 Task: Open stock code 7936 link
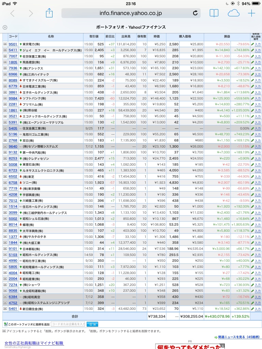pyautogui.click(x=13, y=68)
